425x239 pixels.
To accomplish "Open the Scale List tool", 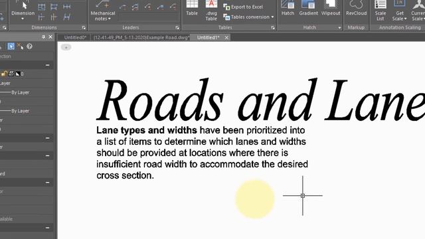I will point(381,11).
